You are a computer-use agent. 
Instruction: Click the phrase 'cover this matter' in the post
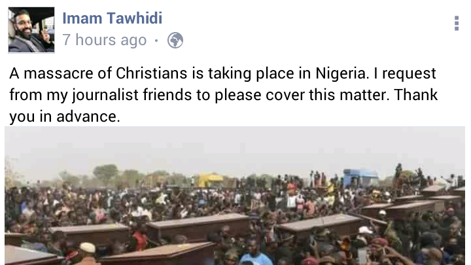tap(328, 95)
